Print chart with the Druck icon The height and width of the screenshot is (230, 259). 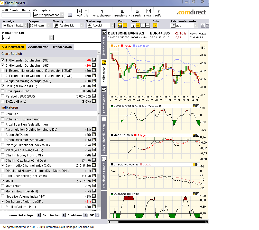pos(137,11)
